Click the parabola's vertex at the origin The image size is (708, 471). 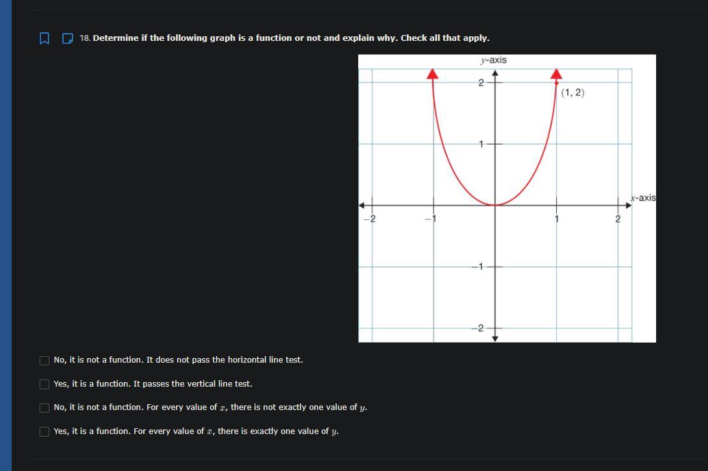click(495, 205)
